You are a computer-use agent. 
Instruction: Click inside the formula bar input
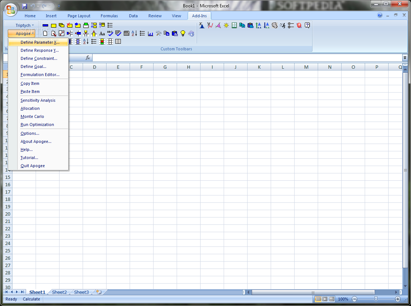(247, 57)
